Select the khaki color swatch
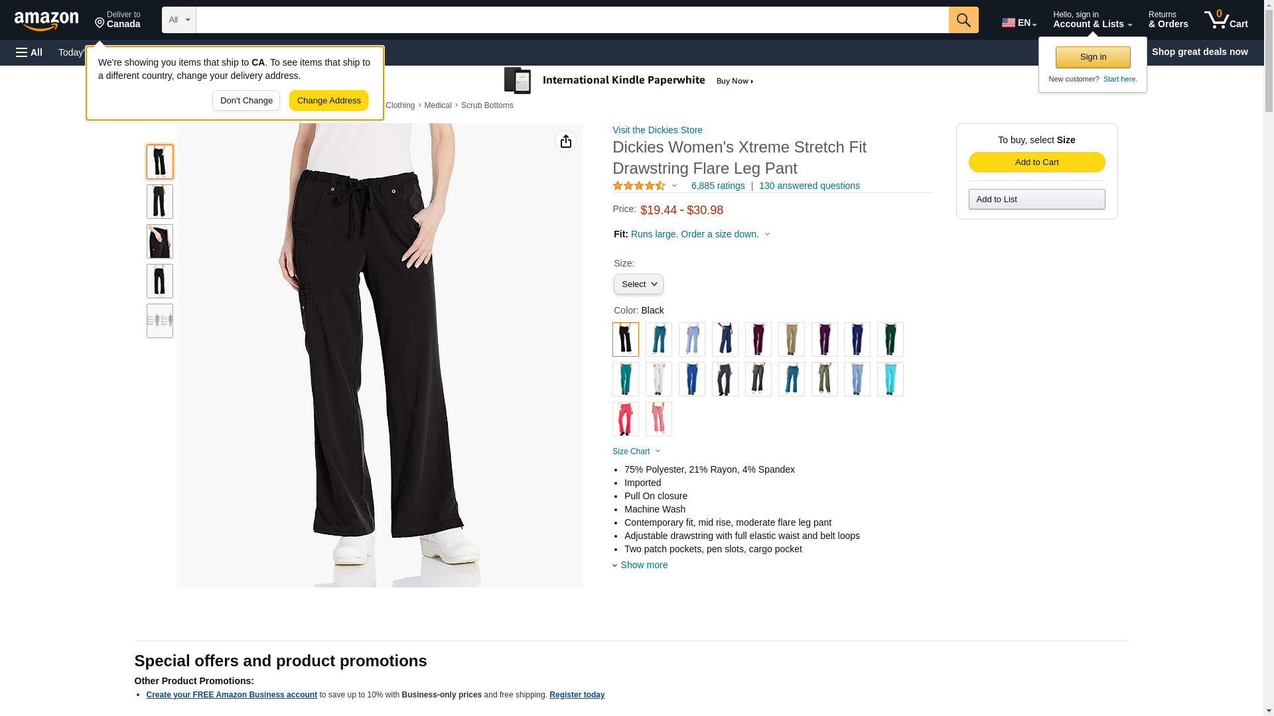Image resolution: width=1274 pixels, height=716 pixels. click(x=791, y=339)
